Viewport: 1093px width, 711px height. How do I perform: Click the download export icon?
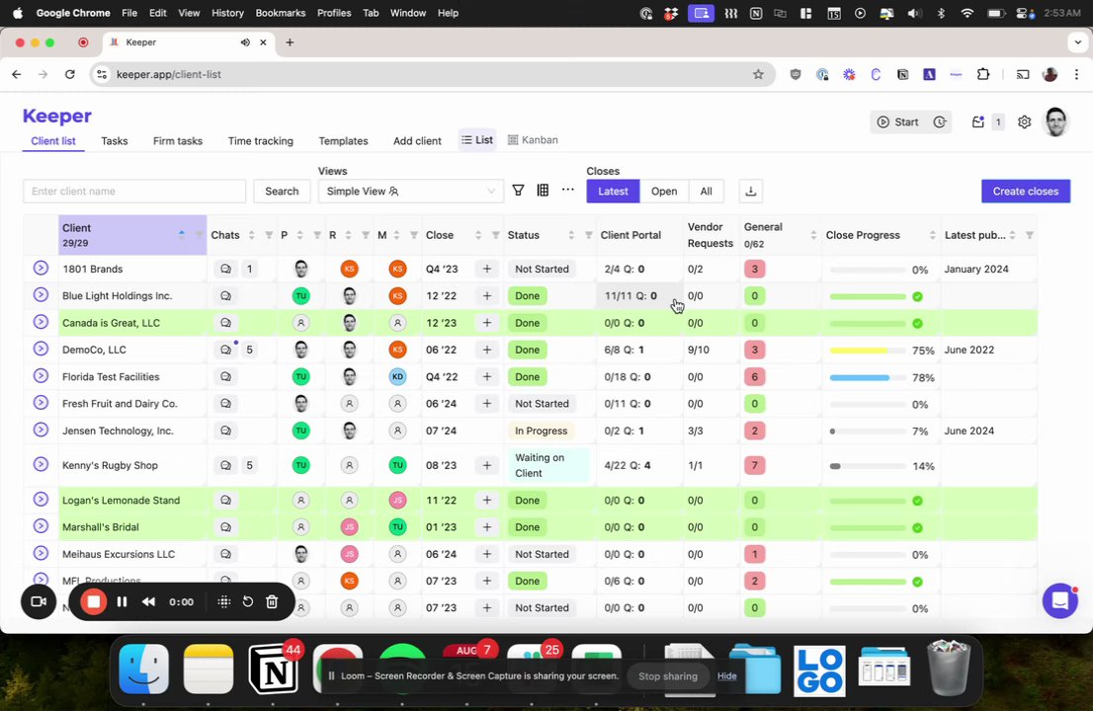click(751, 191)
